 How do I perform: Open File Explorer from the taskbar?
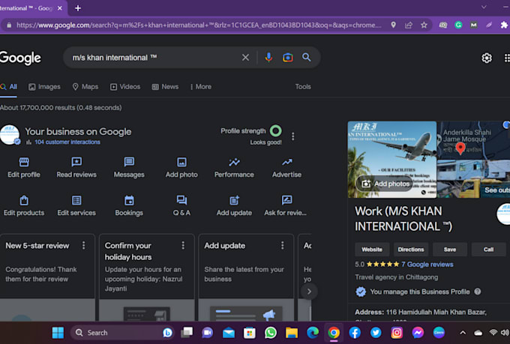pos(292,333)
